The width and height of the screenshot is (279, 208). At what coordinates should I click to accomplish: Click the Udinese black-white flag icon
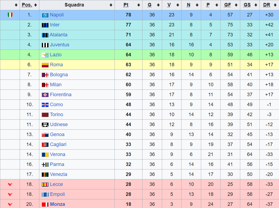pyautogui.click(x=45, y=125)
